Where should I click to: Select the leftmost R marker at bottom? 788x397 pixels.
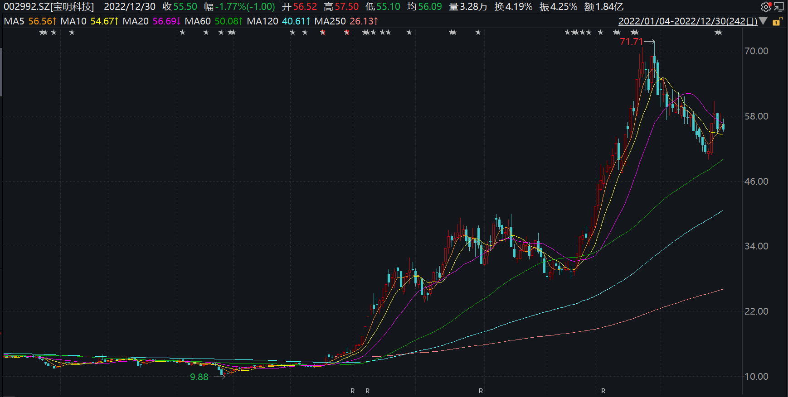(x=353, y=391)
